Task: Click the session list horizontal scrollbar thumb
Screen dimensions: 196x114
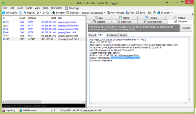Action: click(x=23, y=102)
